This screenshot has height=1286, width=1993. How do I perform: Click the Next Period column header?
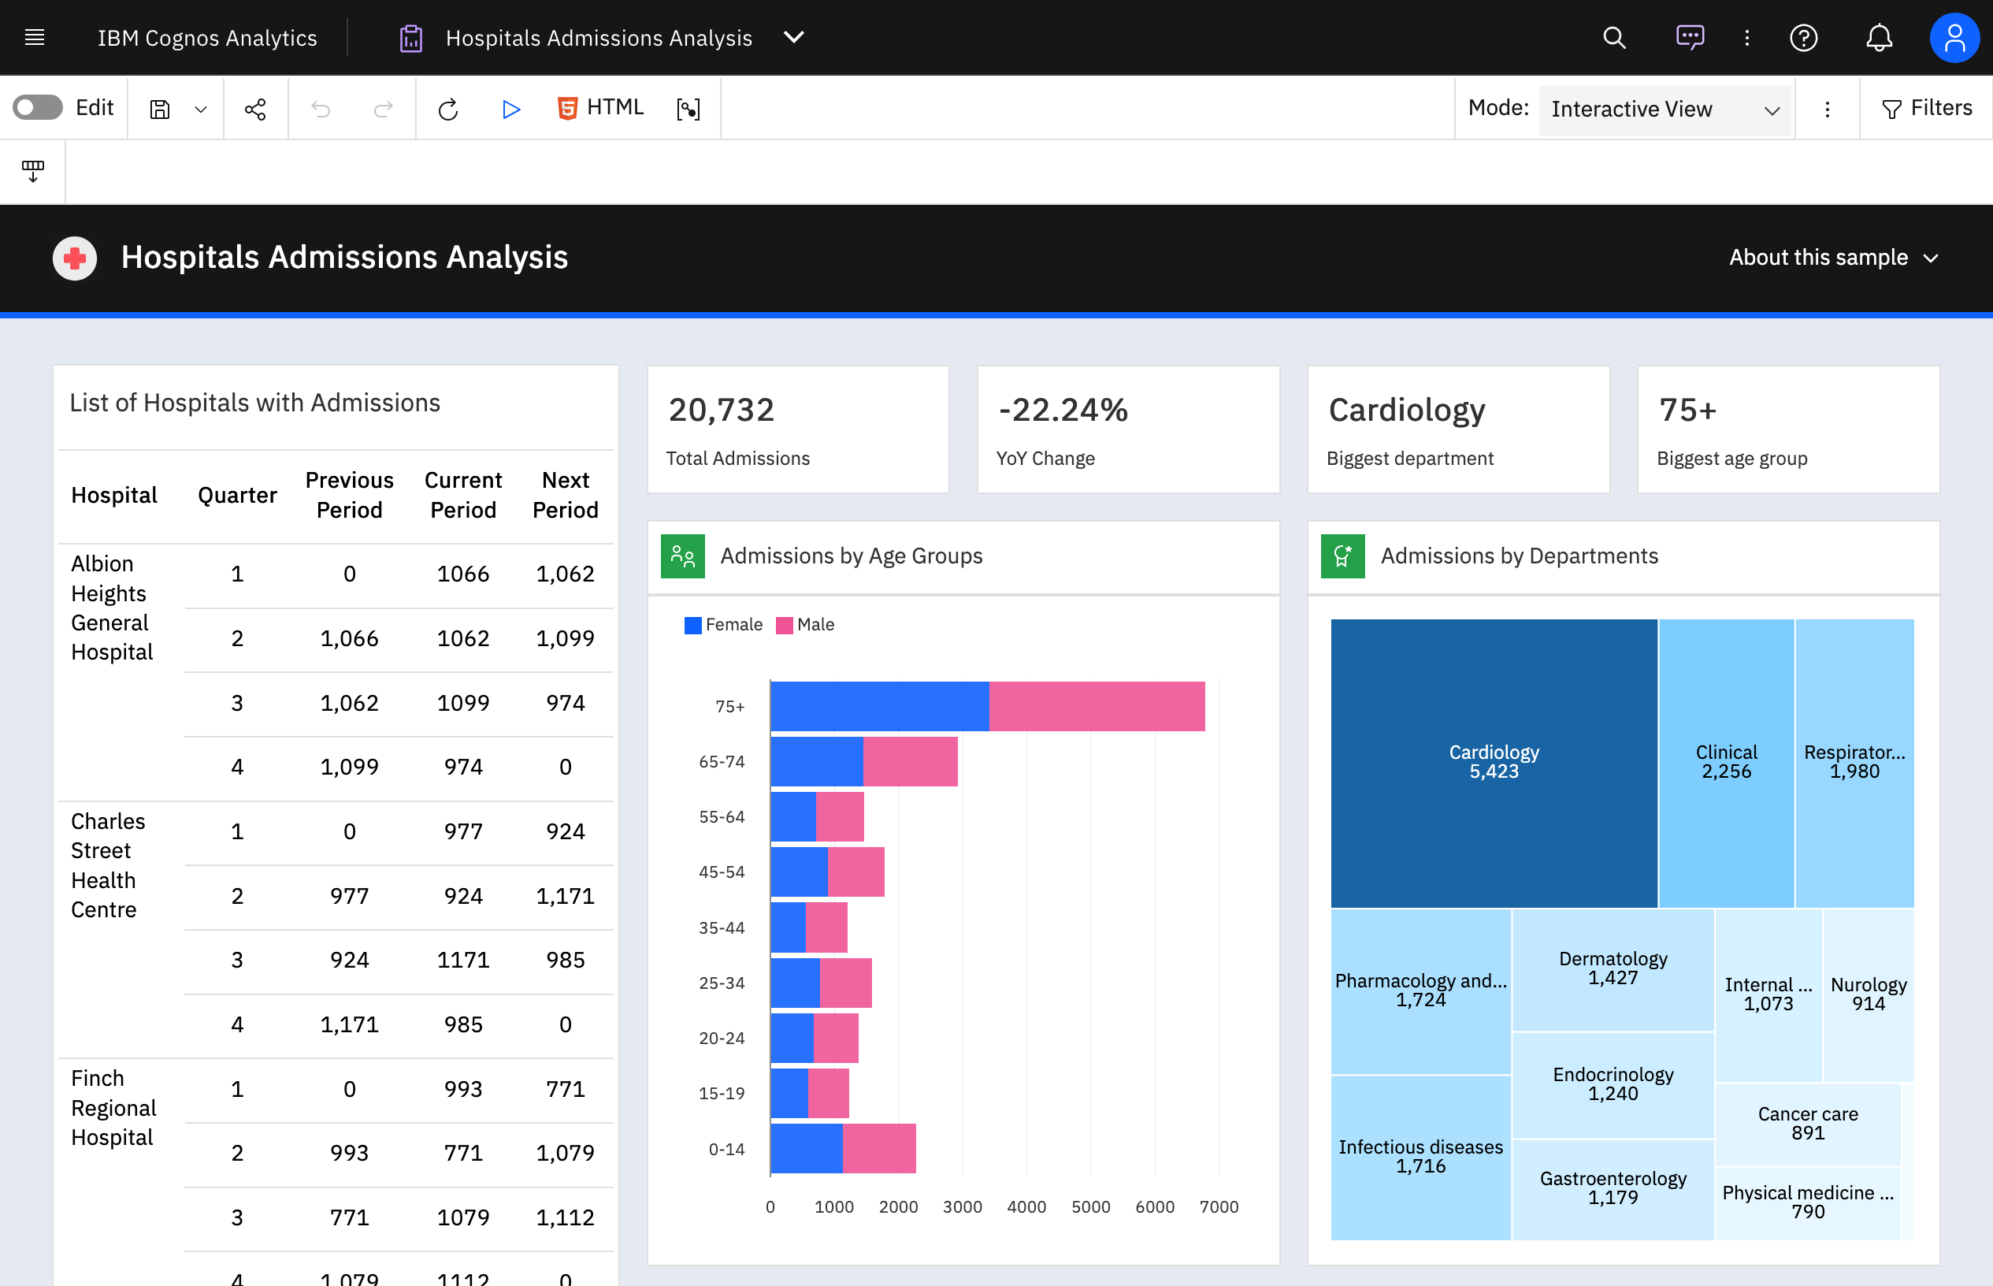point(565,496)
